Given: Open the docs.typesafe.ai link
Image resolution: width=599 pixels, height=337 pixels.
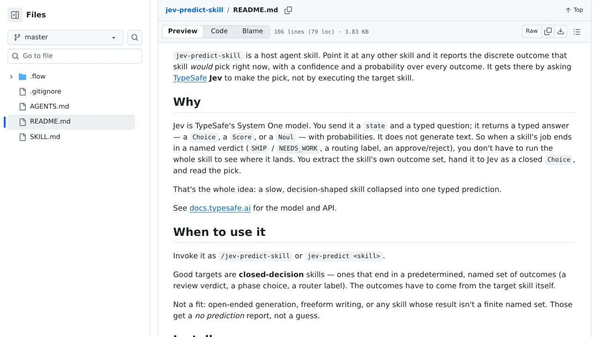Looking at the screenshot, I should tap(220, 208).
